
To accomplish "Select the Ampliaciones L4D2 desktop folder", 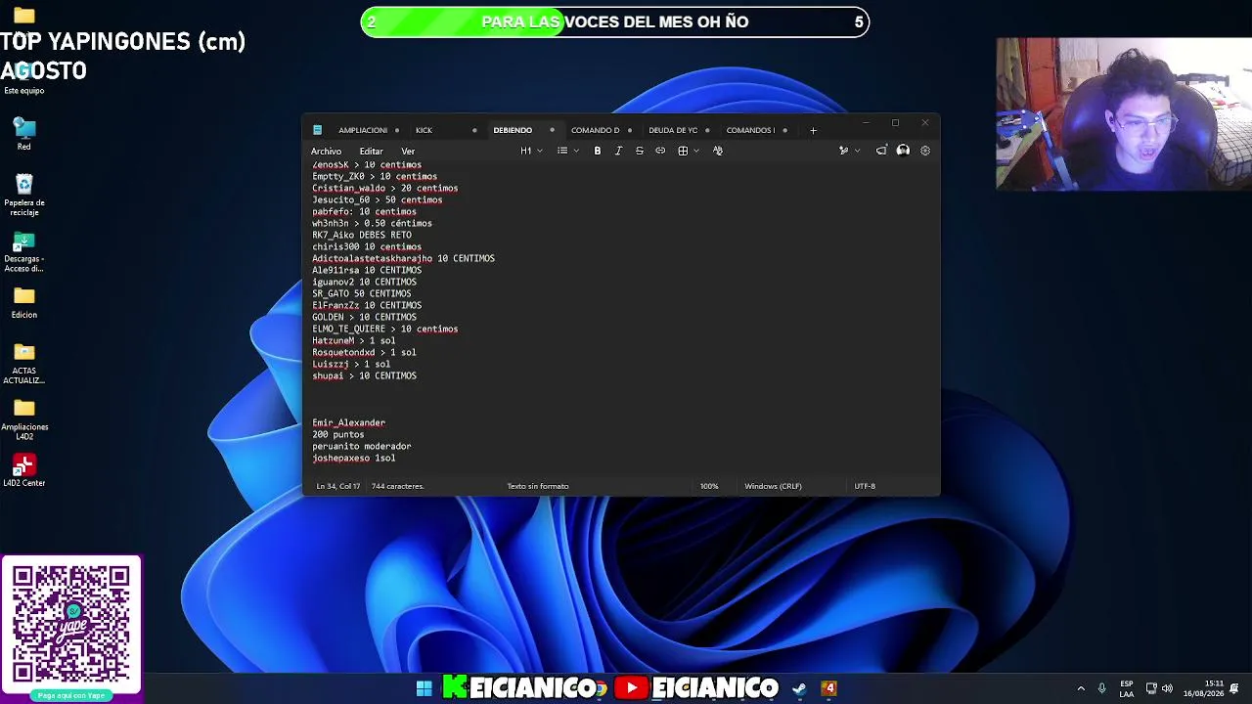I will (24, 418).
